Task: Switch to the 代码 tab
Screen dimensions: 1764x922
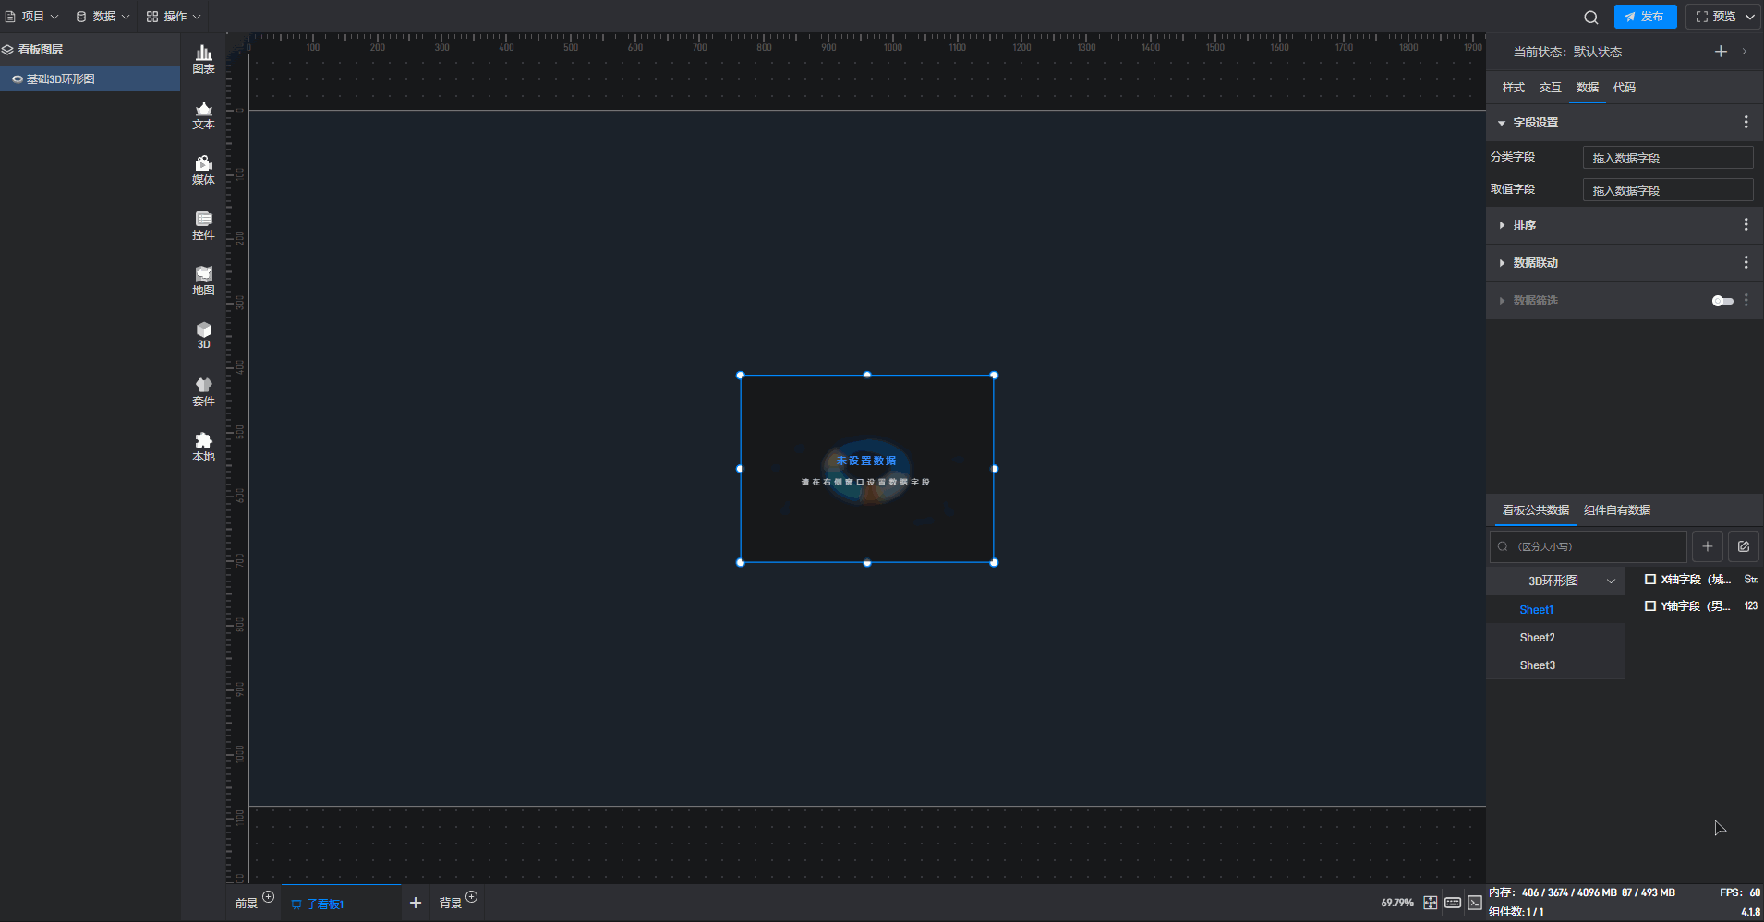Action: click(1625, 88)
